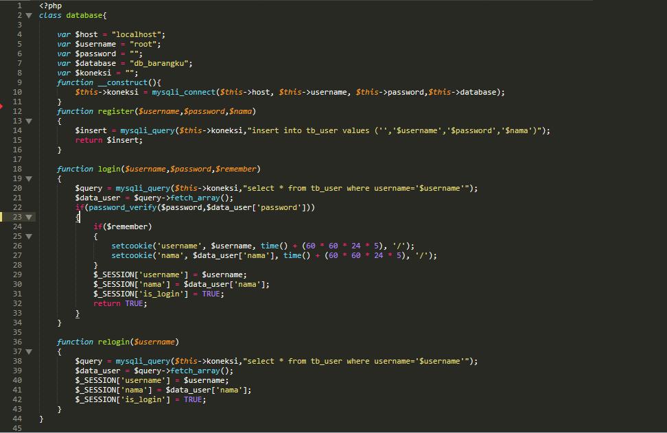
Task: Click "mysqli_query" on line 20
Action: pos(143,189)
